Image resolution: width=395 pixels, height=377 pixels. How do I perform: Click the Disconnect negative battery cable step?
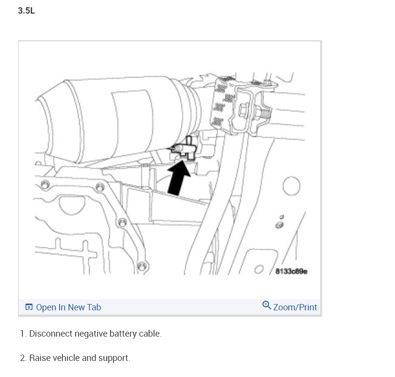pyautogui.click(x=91, y=334)
